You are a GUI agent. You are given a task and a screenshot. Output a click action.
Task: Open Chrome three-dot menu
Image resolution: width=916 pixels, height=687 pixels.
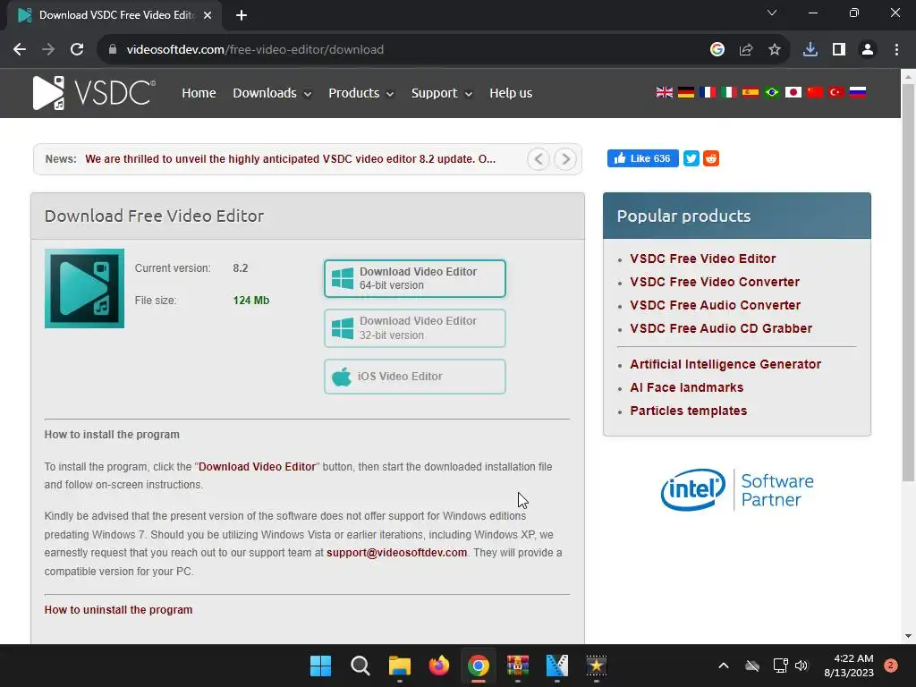pos(896,50)
